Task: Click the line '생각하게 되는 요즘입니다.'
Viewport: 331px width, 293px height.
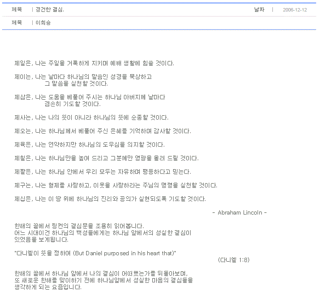Action: coord(48,287)
